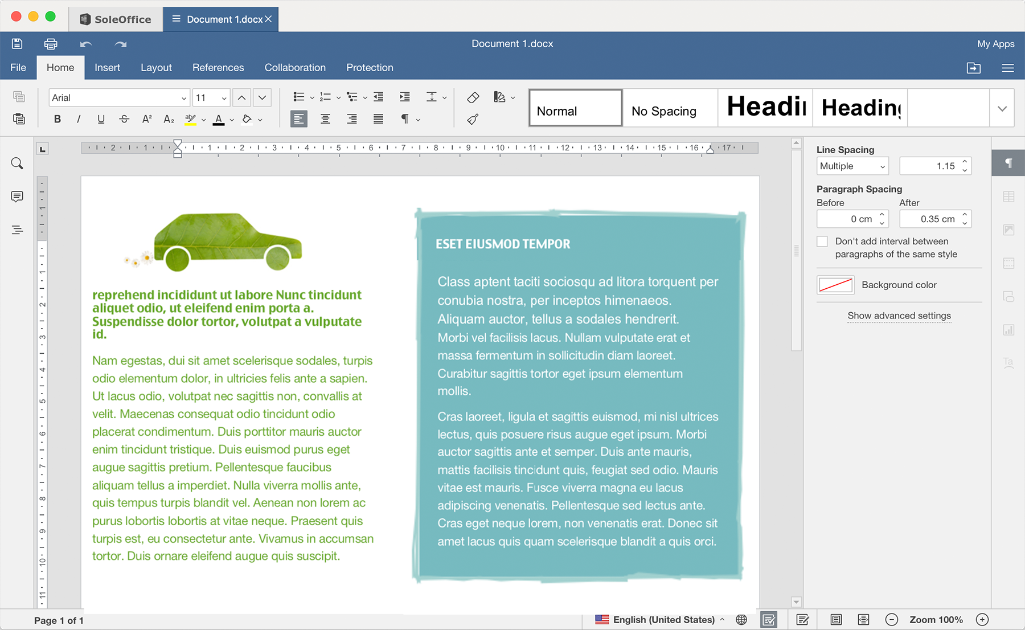Image resolution: width=1025 pixels, height=630 pixels.
Task: Switch to the Insert tab
Action: [107, 67]
